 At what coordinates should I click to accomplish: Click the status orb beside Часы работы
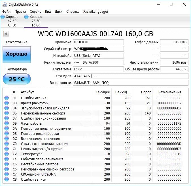[7, 124]
